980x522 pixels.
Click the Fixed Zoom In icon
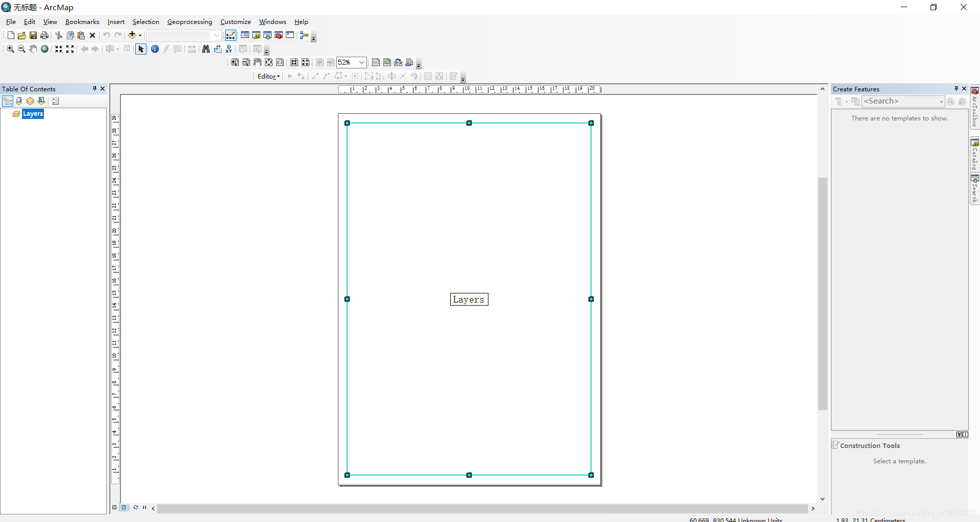(59, 49)
